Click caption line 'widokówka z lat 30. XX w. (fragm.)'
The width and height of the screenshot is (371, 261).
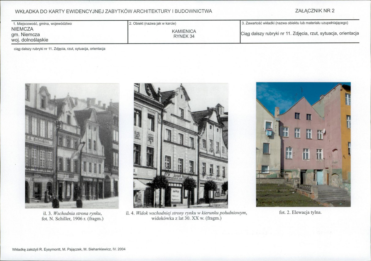click(187, 218)
